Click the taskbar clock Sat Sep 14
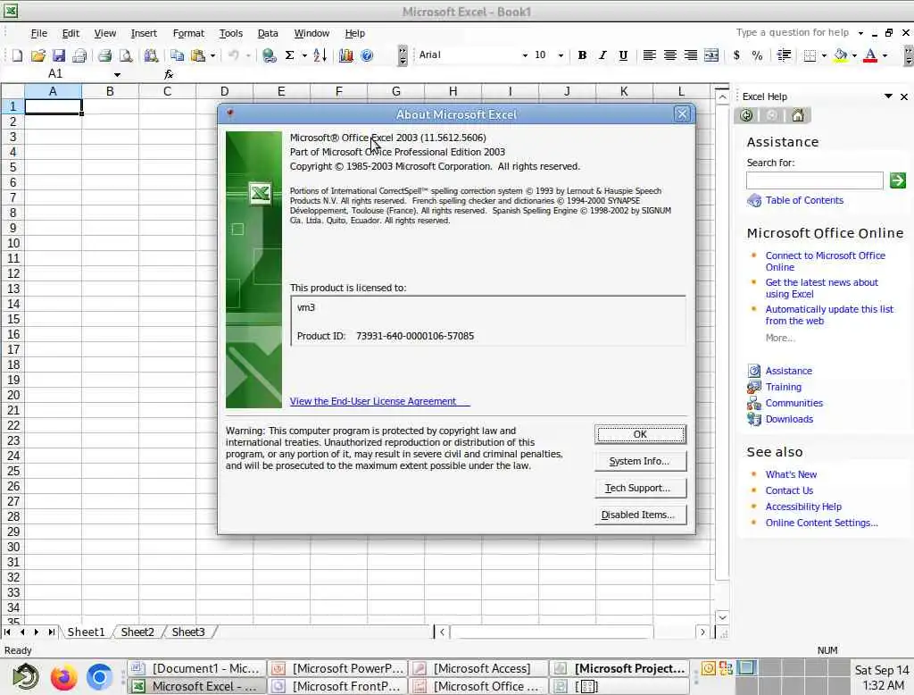 click(x=881, y=677)
